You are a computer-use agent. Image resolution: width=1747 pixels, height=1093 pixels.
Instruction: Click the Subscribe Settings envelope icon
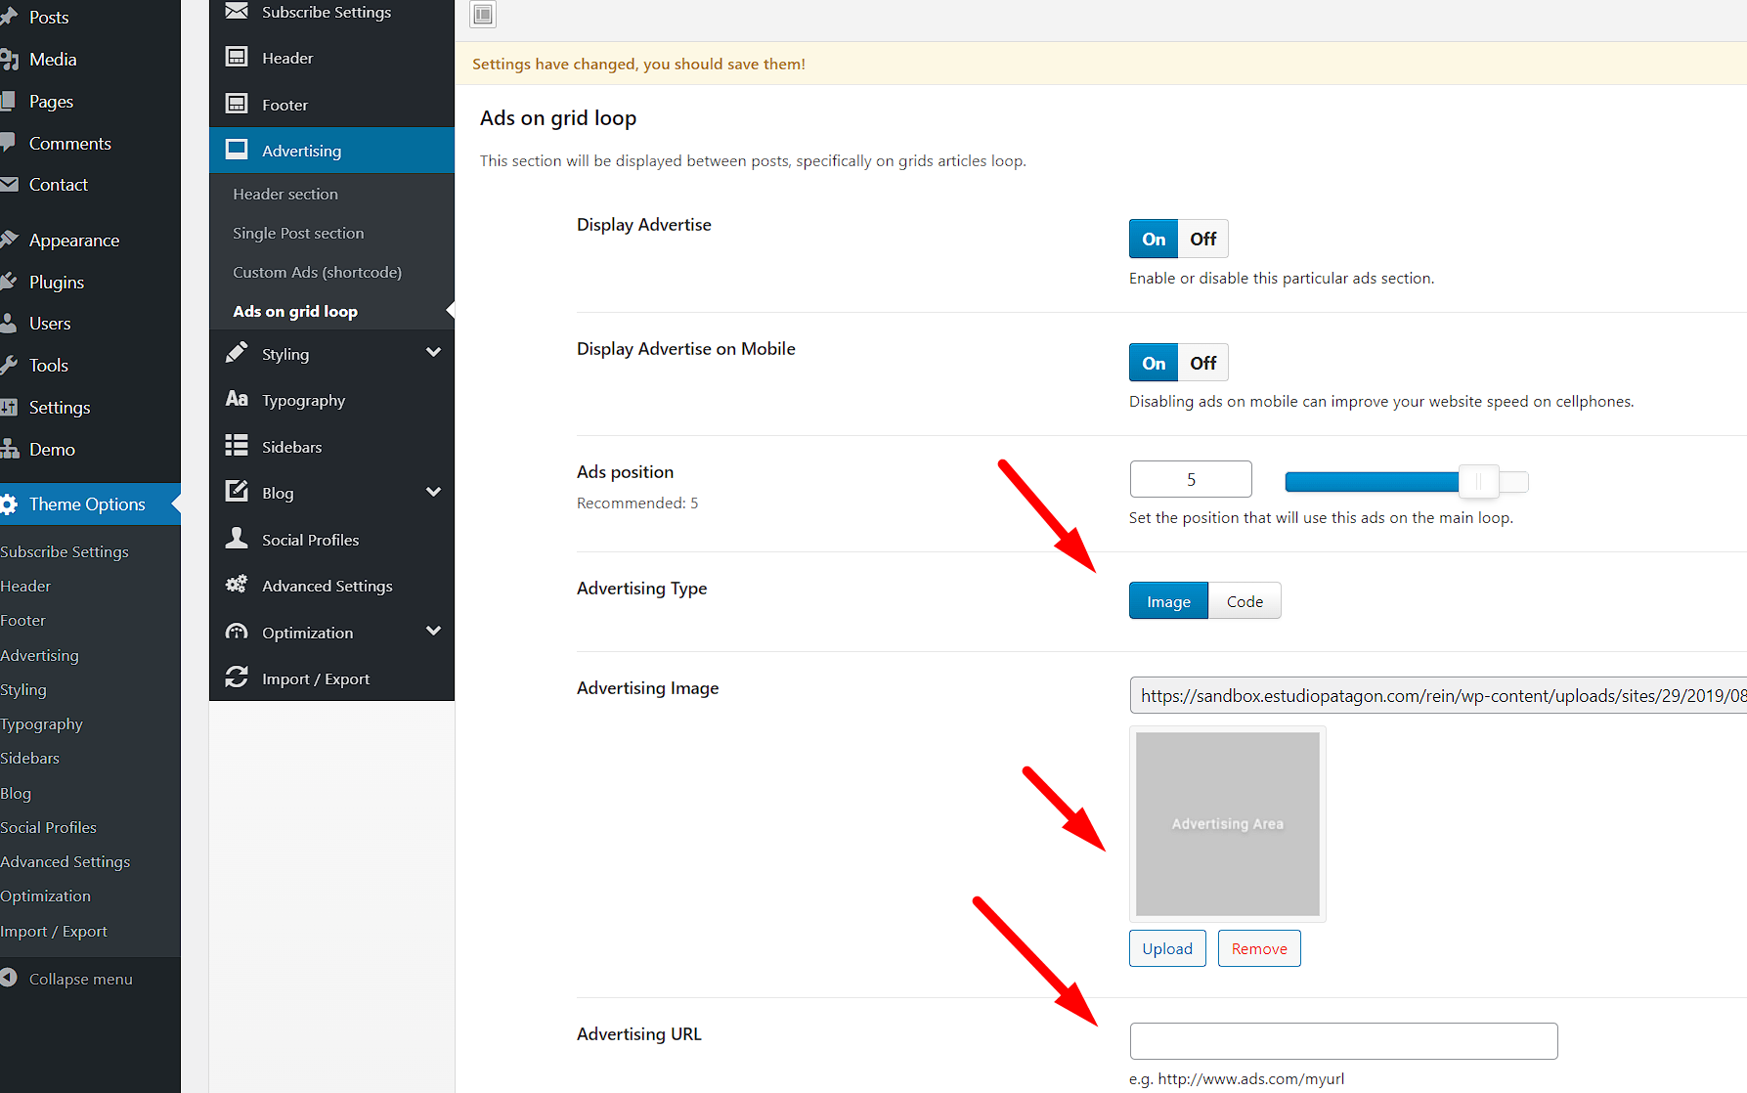[x=237, y=12]
